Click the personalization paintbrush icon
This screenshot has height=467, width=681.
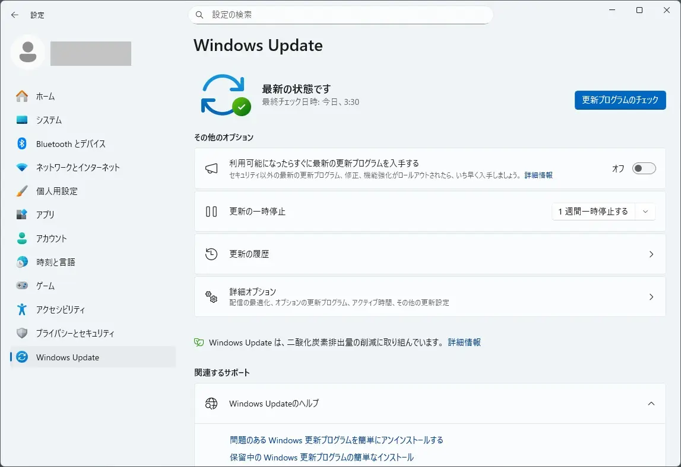(x=22, y=191)
